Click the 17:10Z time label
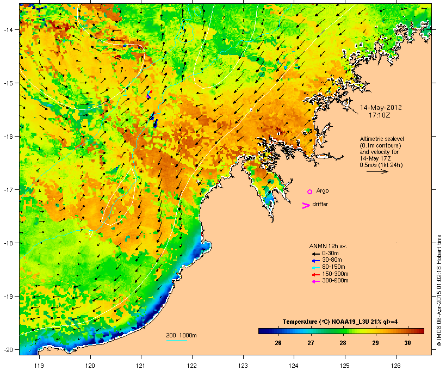Image resolution: width=446 pixels, height=370 pixels. [x=380, y=115]
